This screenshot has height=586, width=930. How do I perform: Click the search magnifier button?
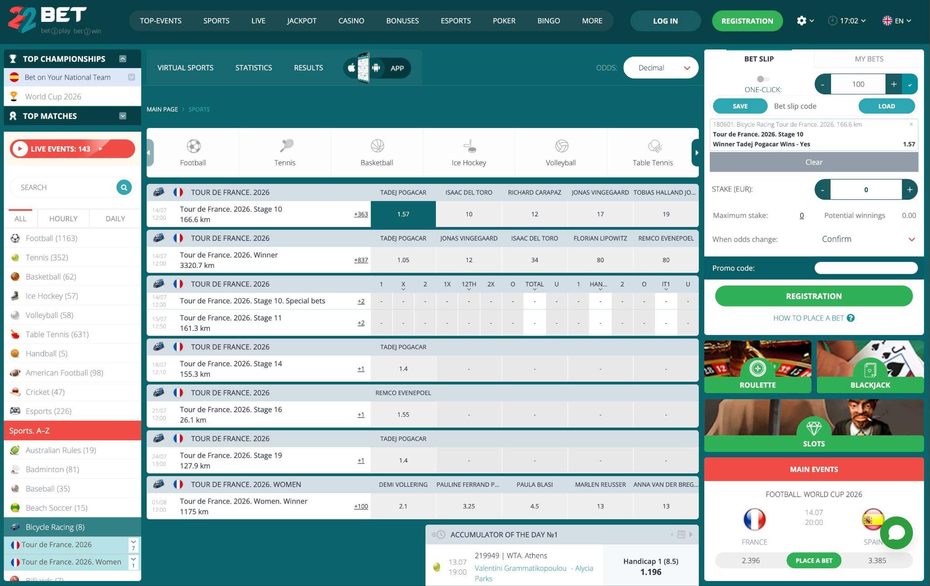point(124,187)
